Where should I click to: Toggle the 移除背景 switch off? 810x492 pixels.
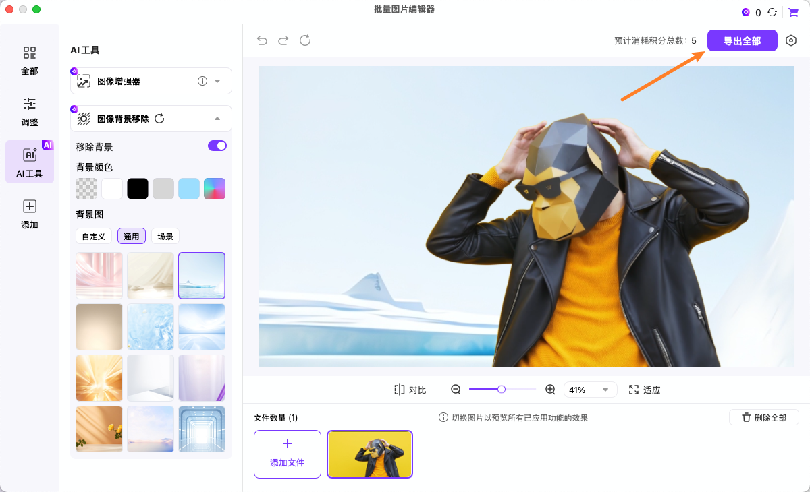coord(217,146)
